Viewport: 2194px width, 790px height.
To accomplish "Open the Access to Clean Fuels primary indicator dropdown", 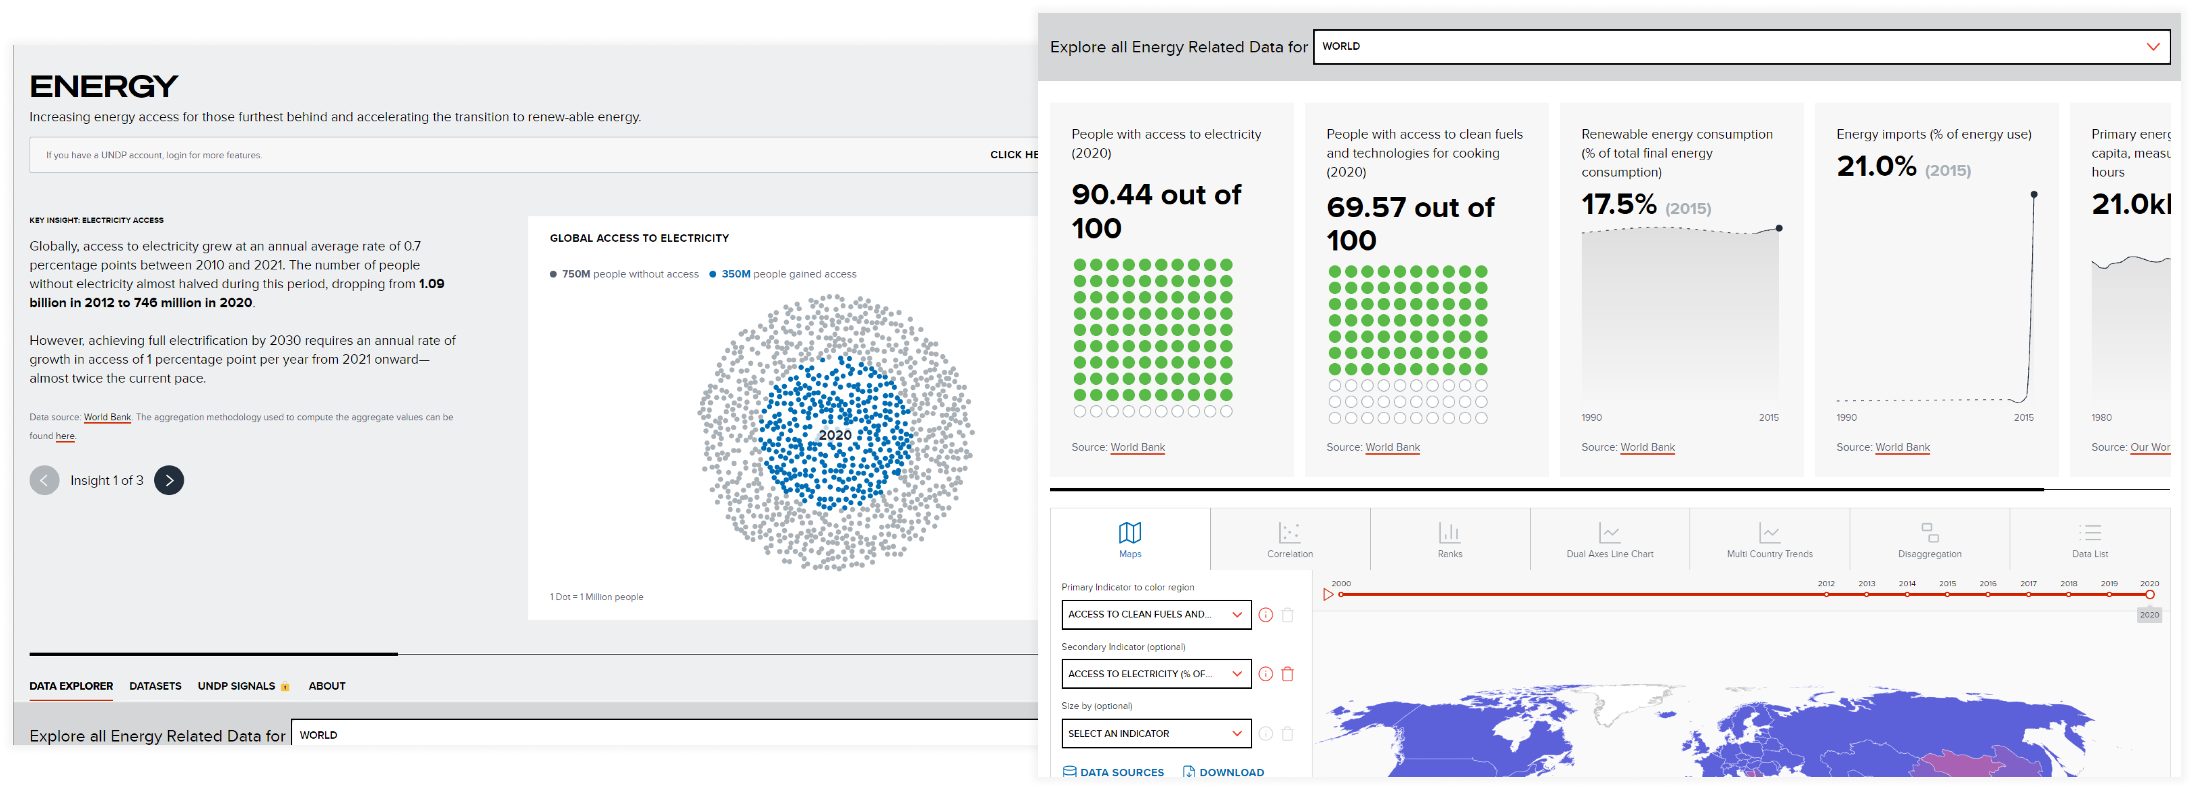I will [1156, 614].
